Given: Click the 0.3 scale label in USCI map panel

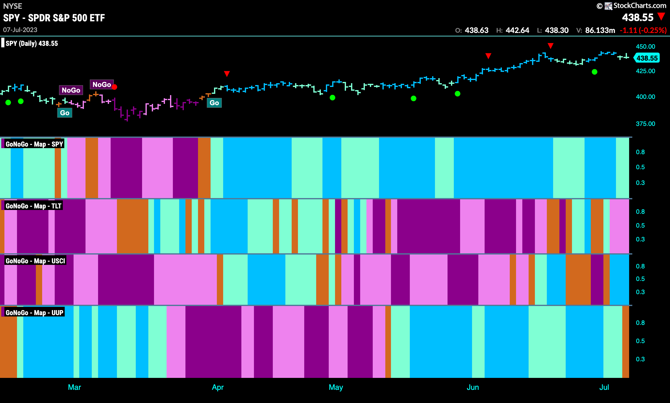Looking at the screenshot, I should 640,292.
